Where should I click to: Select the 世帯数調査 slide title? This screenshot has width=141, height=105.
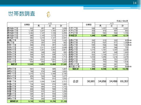(x=22, y=14)
